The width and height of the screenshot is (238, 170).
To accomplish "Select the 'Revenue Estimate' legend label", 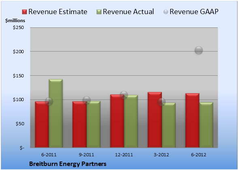I will coord(58,12).
